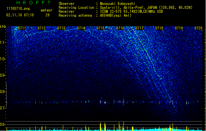Click the 1.1 kHz axis label
Image resolution: width=206 pixels, height=131 pixels.
pos(3,43)
